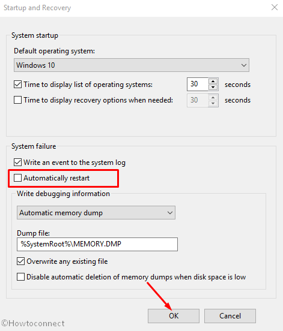Click the operating systems seconds value field
The height and width of the screenshot is (331, 283).
(198, 84)
